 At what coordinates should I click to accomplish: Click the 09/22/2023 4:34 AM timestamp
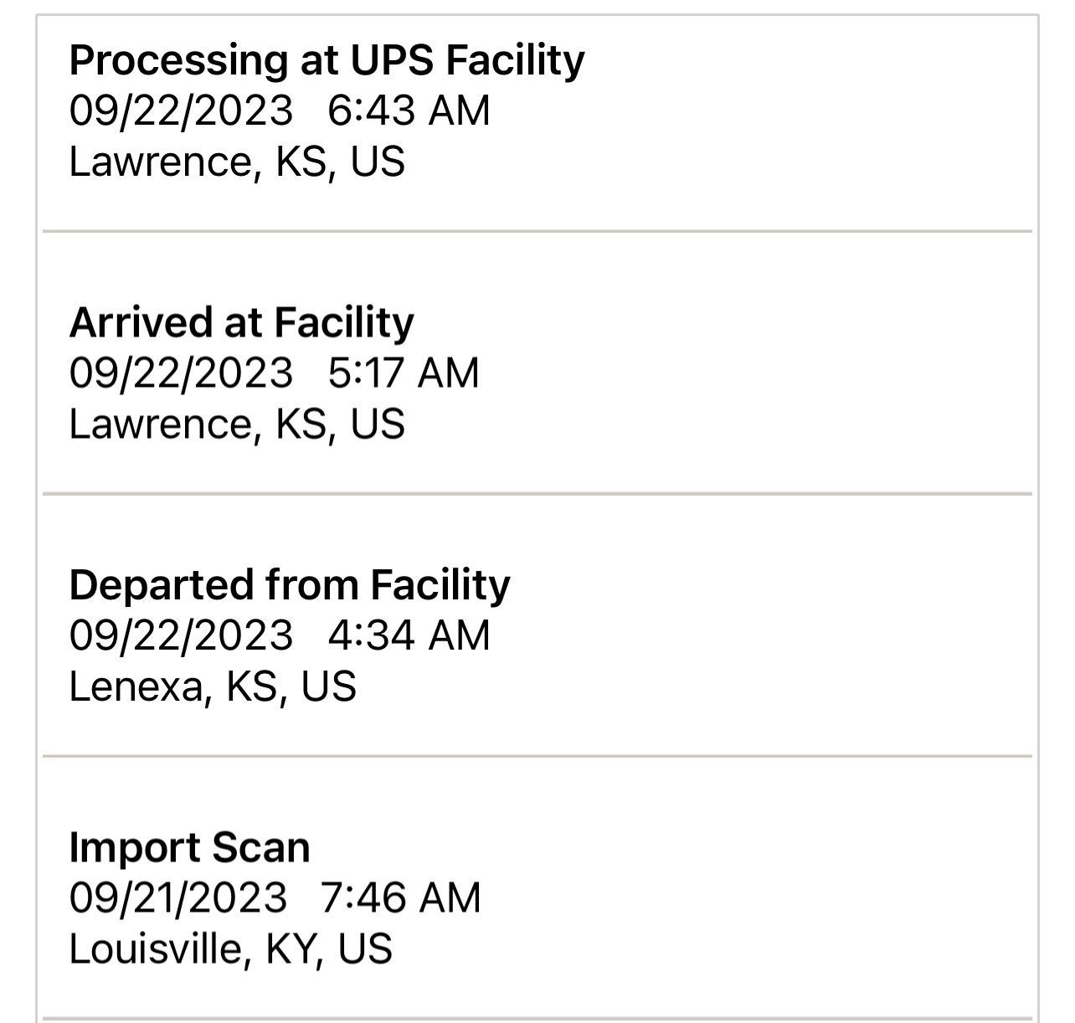pos(280,635)
